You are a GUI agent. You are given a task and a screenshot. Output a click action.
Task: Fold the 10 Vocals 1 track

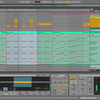(91, 24)
